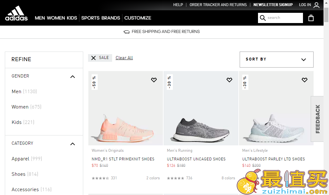Open the white Ultraboost Parley shoe image
Image resolution: width=329 pixels, height=195 pixels.
click(x=276, y=108)
